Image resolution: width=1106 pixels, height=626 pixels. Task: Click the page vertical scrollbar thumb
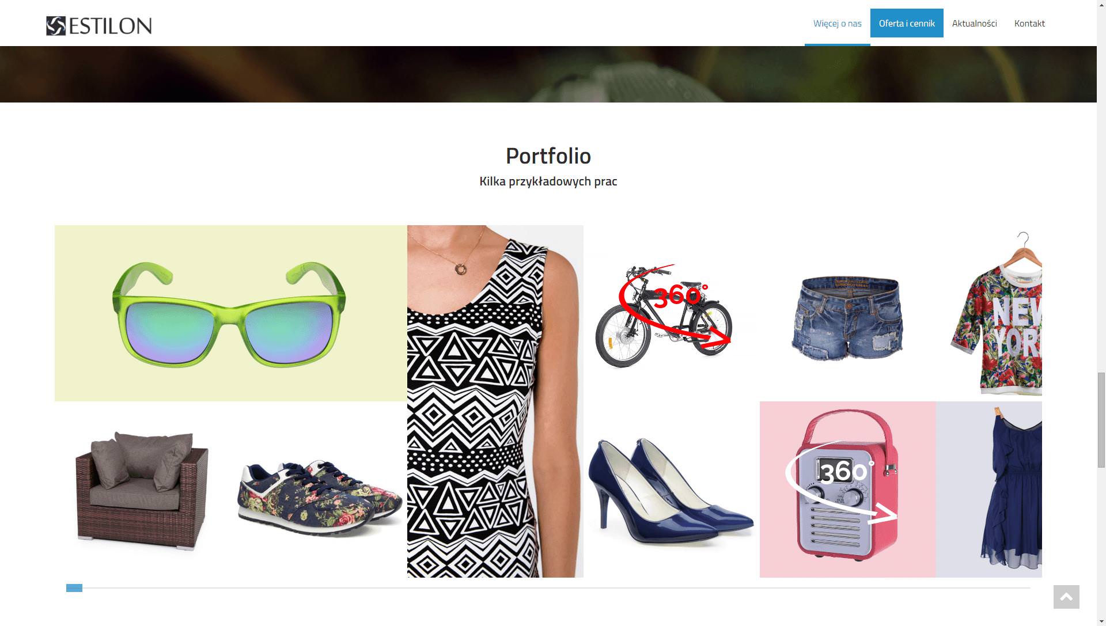coord(1101,420)
